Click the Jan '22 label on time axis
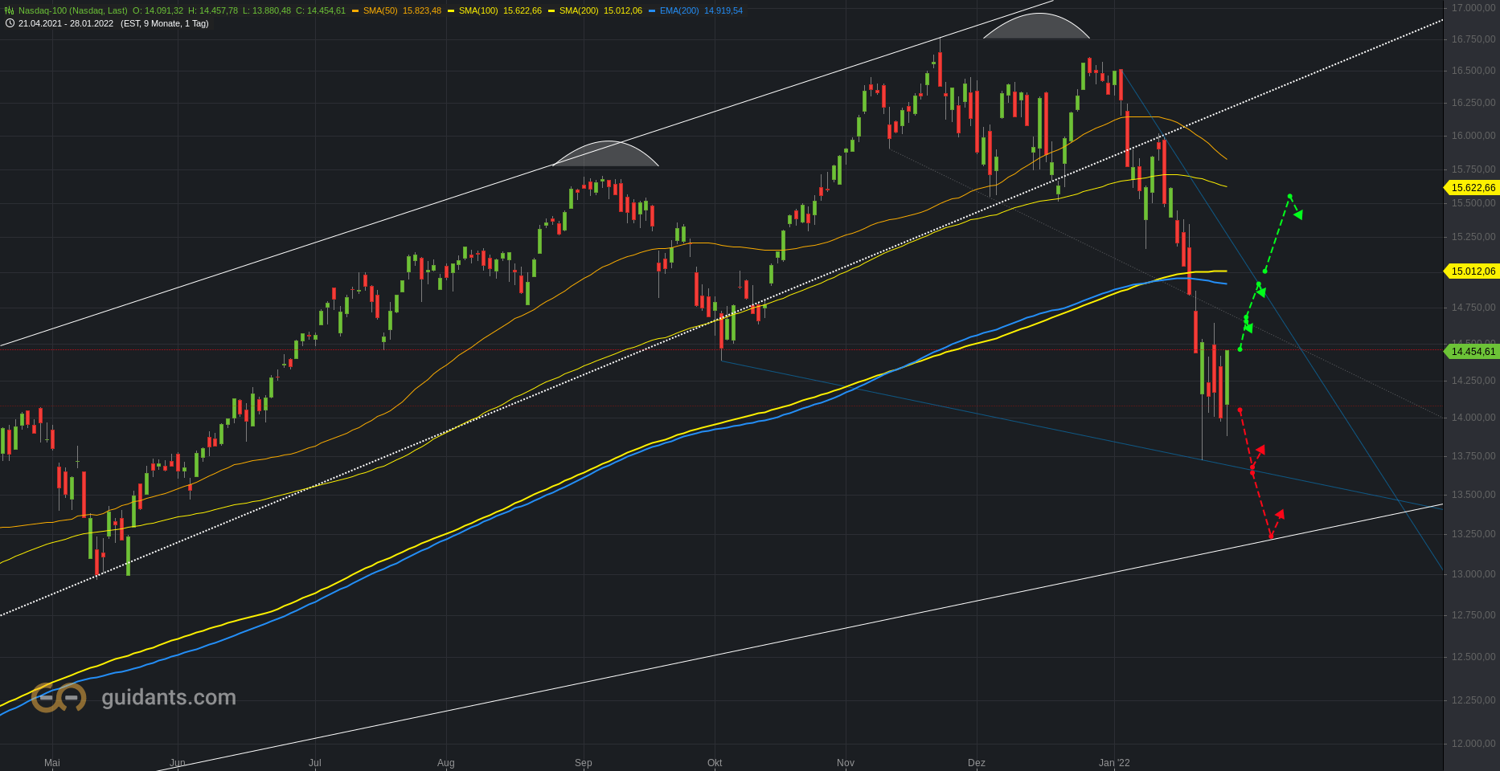This screenshot has height=771, width=1500. (1114, 763)
